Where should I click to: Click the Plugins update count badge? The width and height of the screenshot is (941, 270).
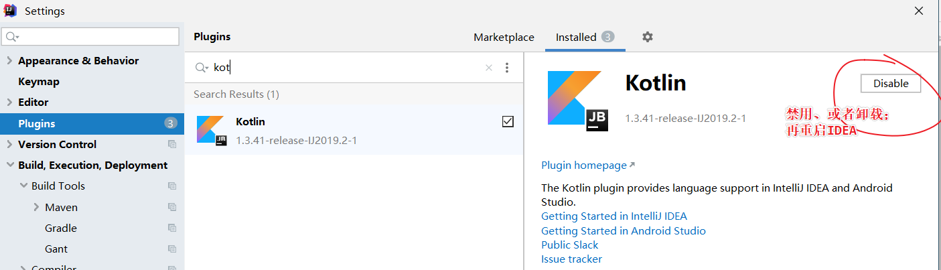click(x=170, y=123)
